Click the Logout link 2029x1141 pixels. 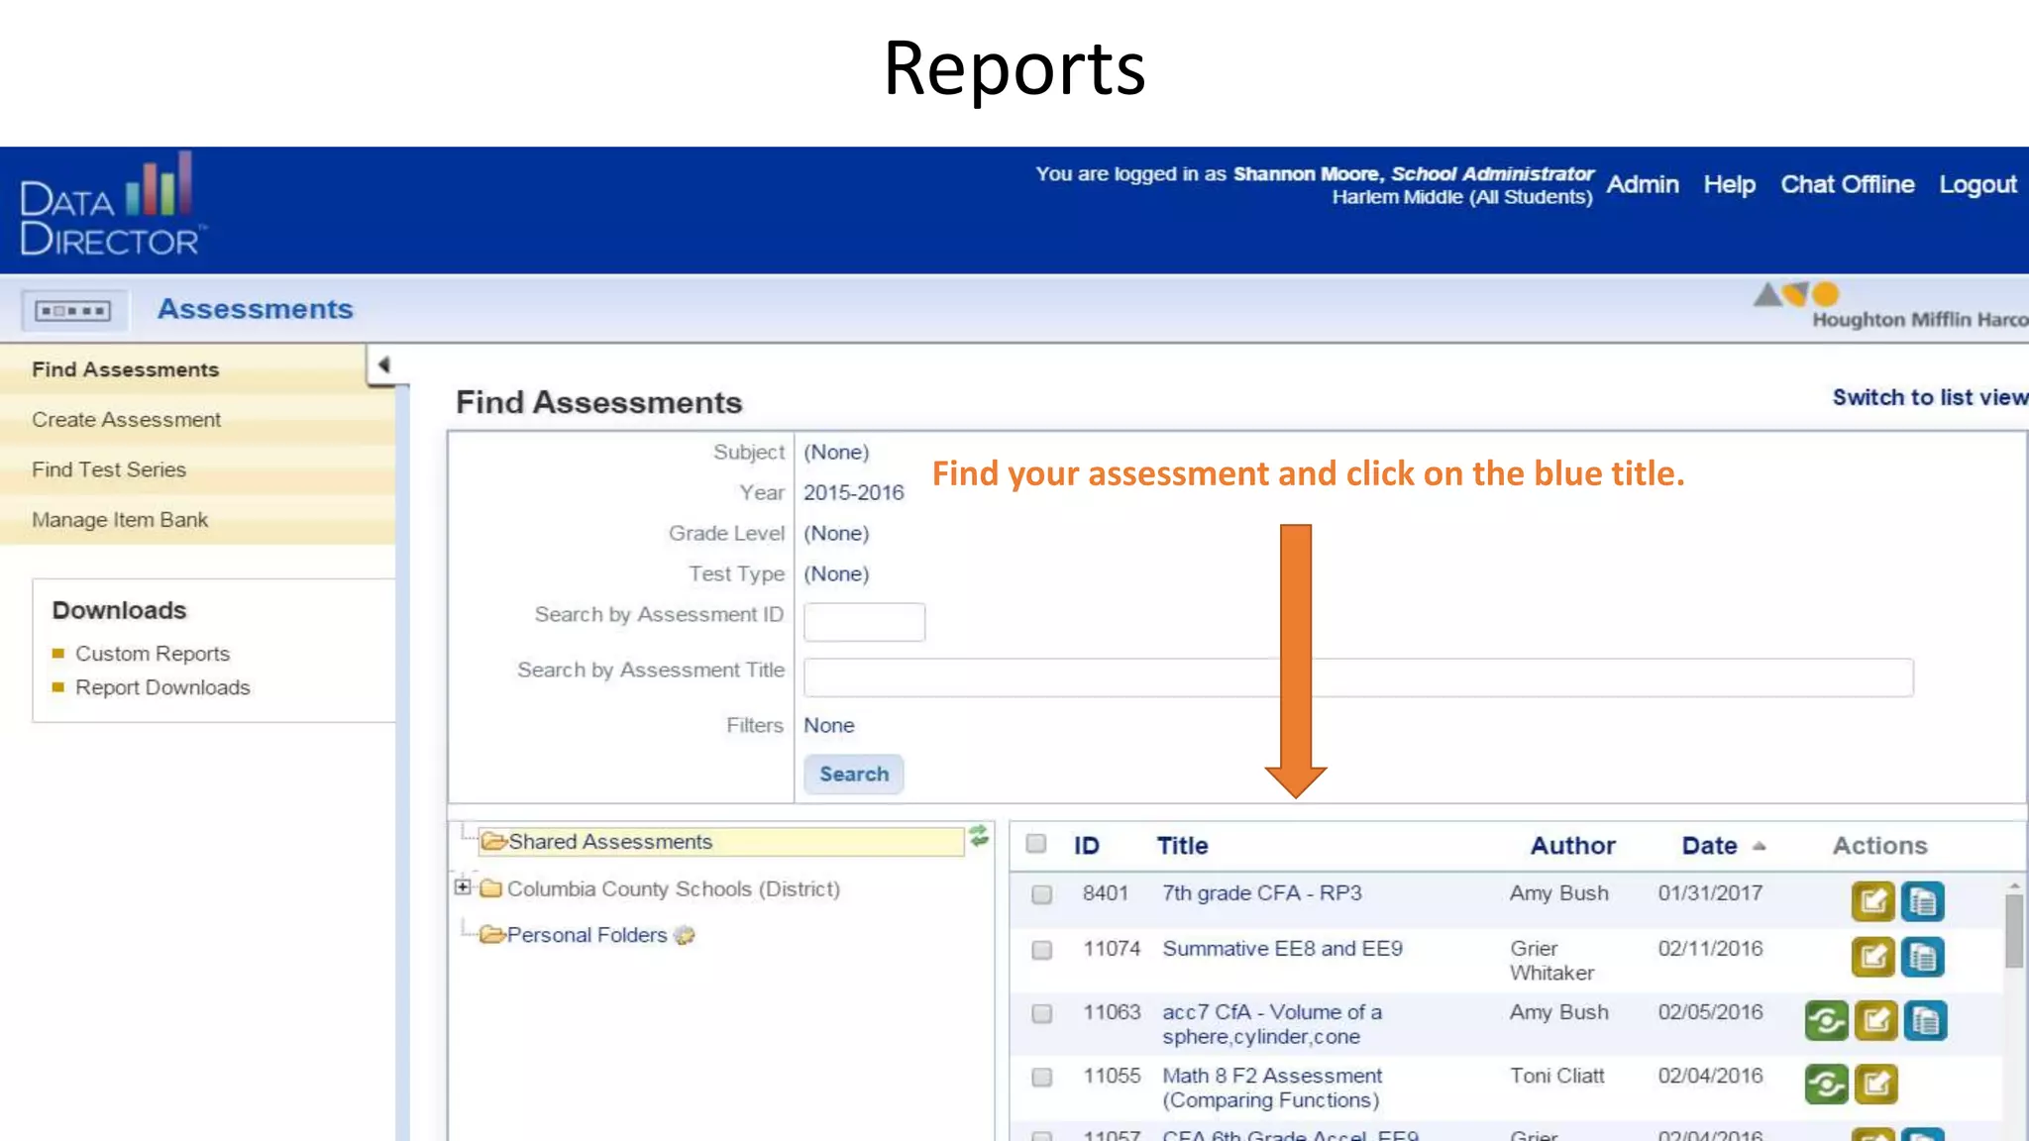pyautogui.click(x=1977, y=185)
